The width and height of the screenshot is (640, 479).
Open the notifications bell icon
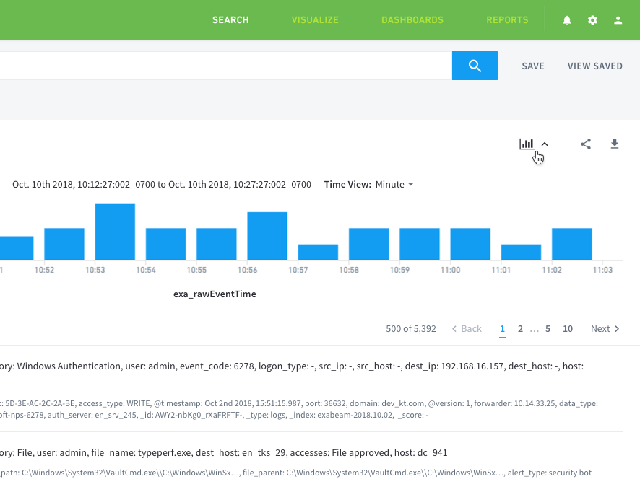coord(567,20)
